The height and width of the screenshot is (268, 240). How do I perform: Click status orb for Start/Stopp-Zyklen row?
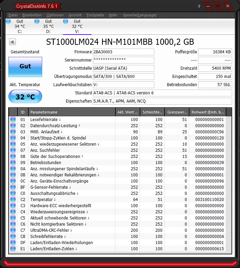point(13,138)
